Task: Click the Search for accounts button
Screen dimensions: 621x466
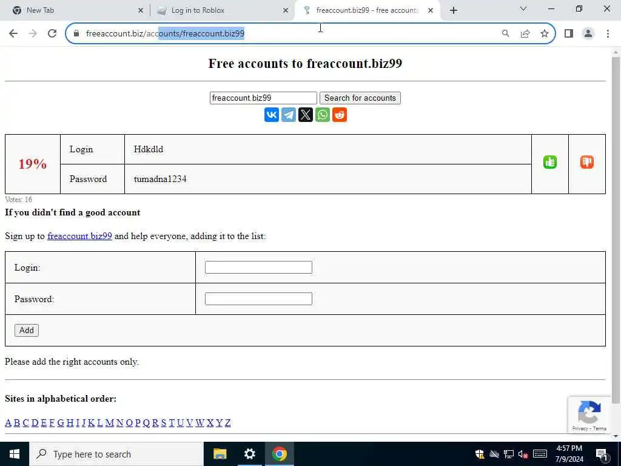Action: pyautogui.click(x=360, y=98)
